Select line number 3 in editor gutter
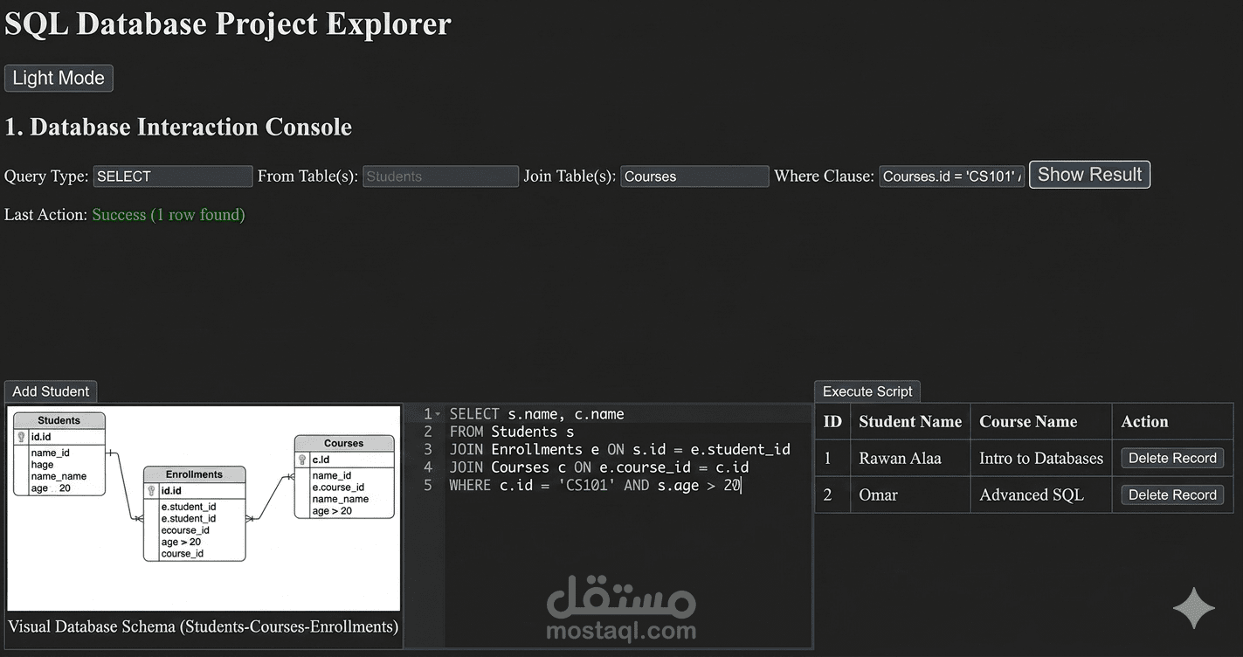 click(x=428, y=449)
